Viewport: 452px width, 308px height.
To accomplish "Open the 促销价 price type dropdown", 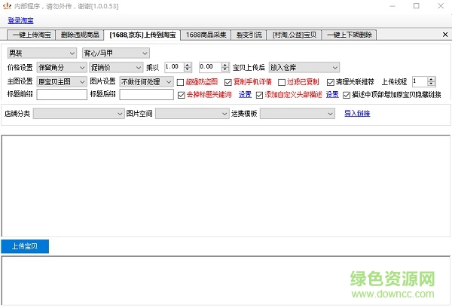I will point(116,68).
